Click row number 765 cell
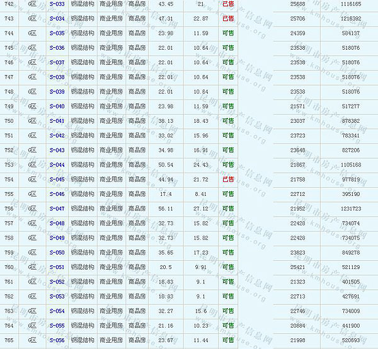Image resolution: width=378 pixels, height=349 pixels. tap(9, 340)
